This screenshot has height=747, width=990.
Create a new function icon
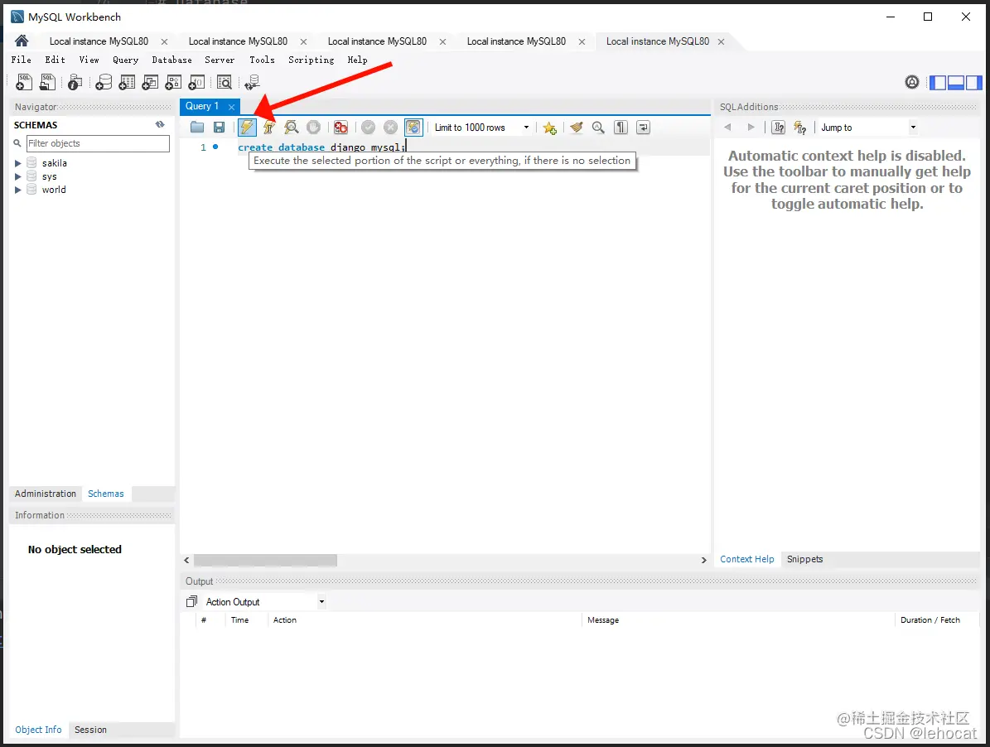point(197,82)
